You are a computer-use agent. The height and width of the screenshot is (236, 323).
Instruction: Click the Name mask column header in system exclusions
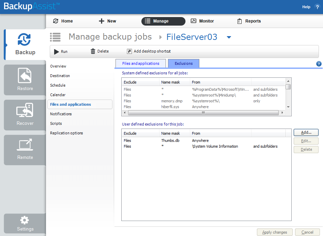(174, 82)
